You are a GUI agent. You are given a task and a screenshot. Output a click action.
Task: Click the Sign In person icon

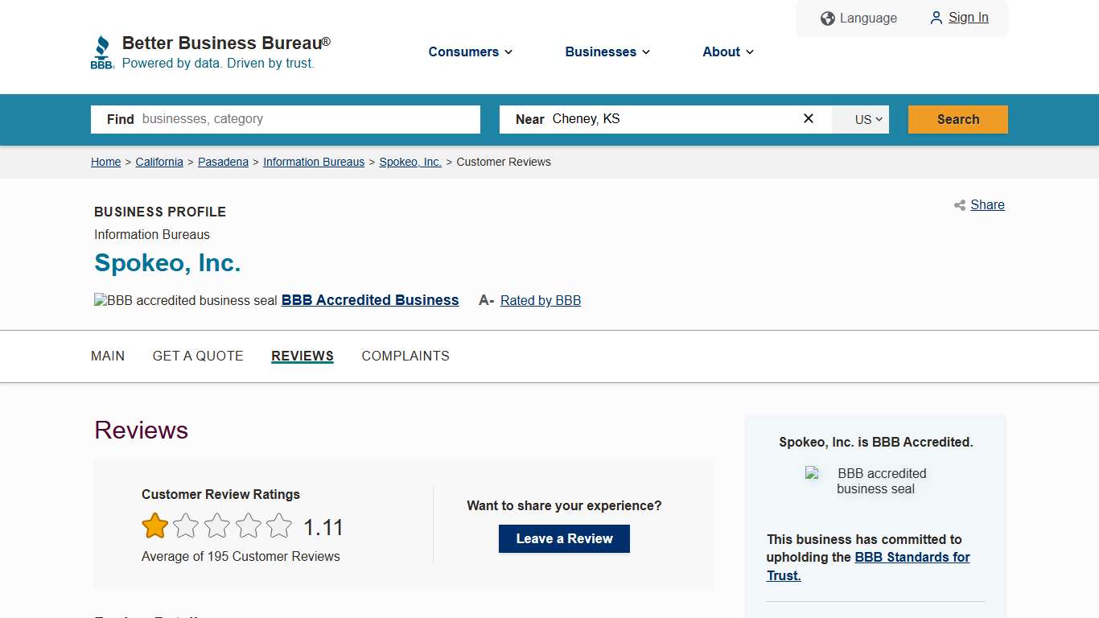936,18
